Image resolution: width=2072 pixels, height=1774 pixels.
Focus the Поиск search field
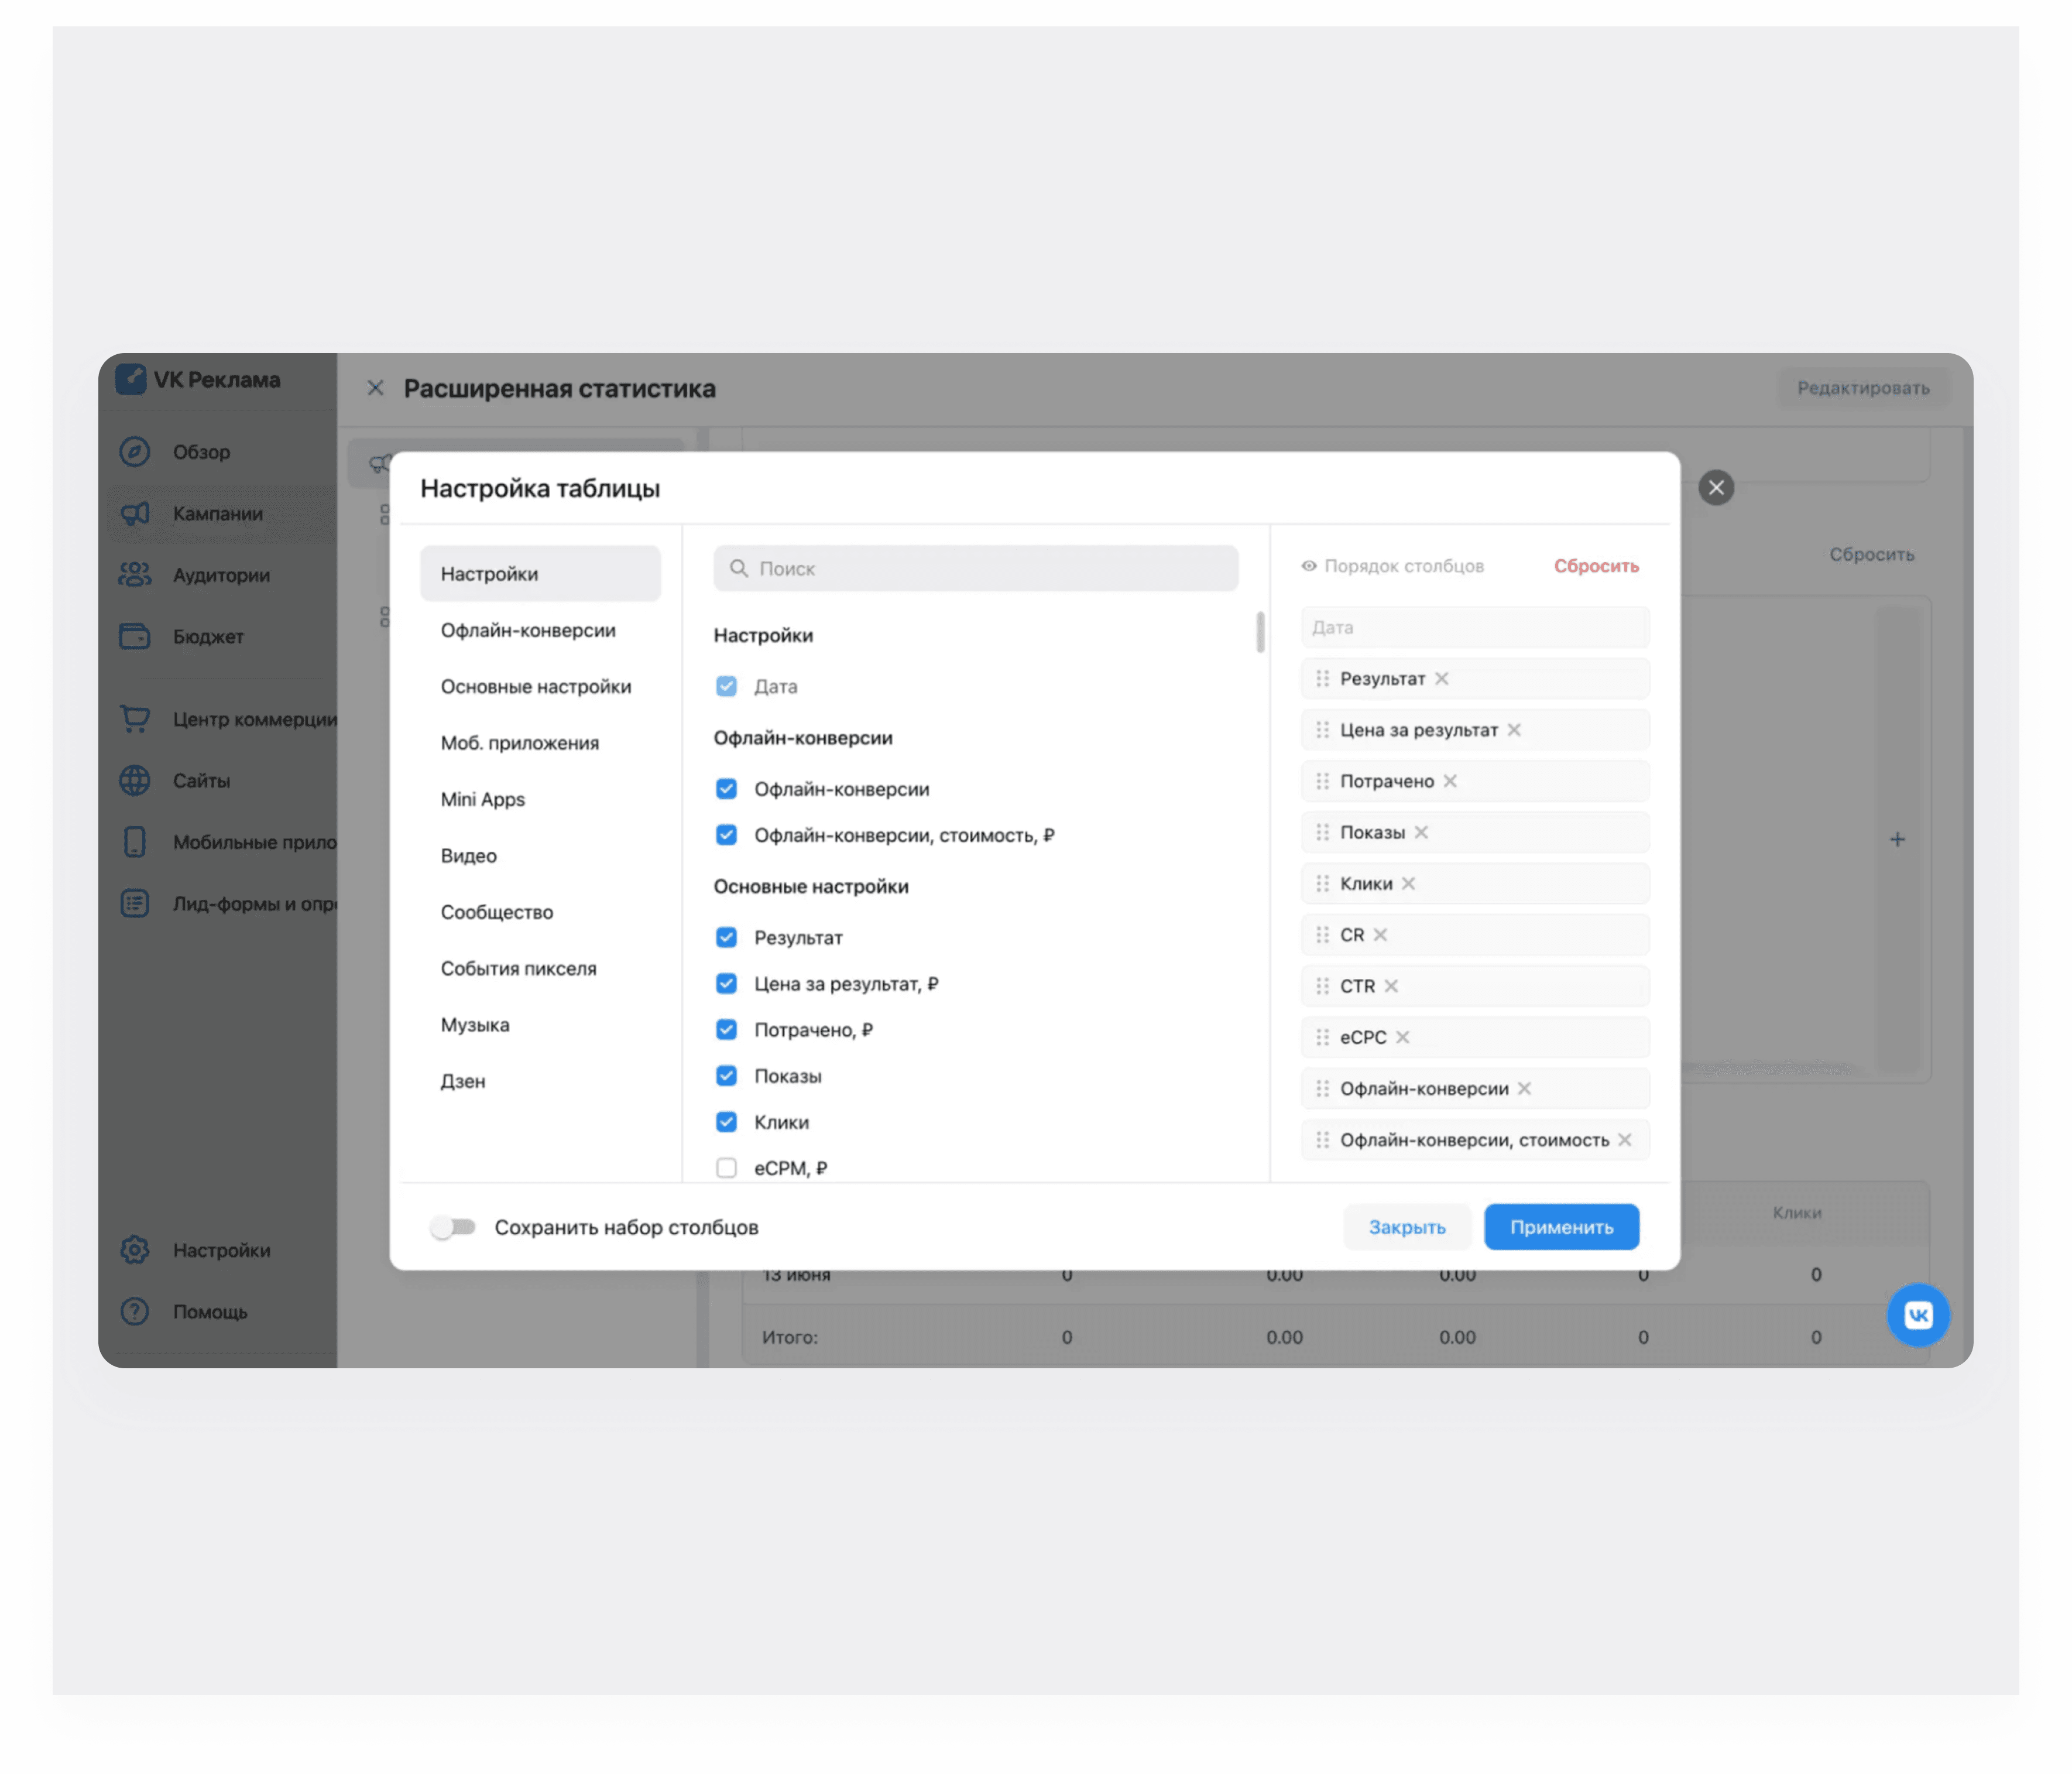pos(976,568)
